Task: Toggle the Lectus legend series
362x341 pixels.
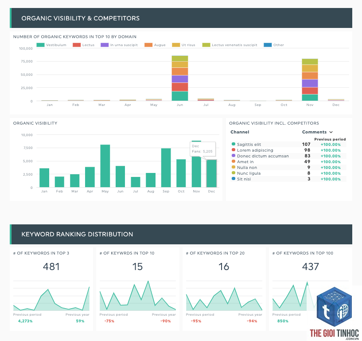Action: pyautogui.click(x=84, y=45)
